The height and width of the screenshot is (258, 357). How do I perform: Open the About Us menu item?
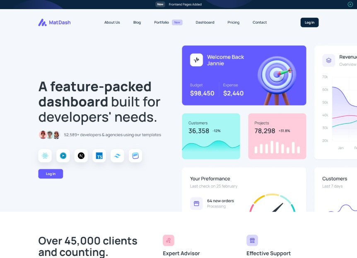pyautogui.click(x=112, y=22)
